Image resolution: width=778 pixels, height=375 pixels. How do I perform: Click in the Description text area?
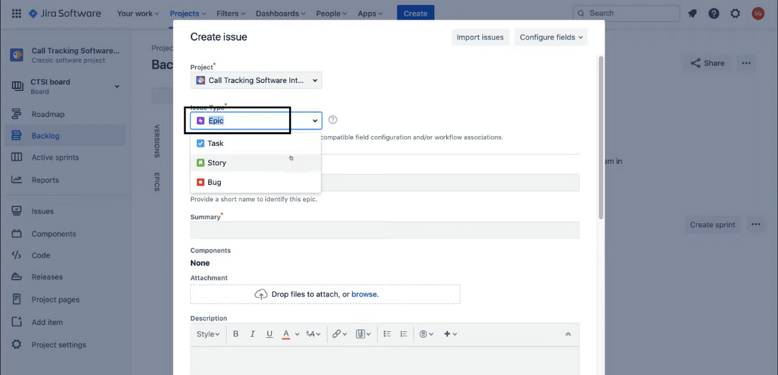point(384,360)
